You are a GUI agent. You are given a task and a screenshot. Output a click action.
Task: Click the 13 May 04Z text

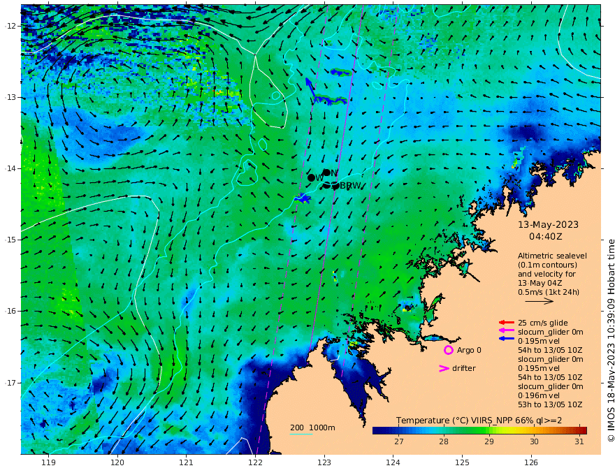539,284
